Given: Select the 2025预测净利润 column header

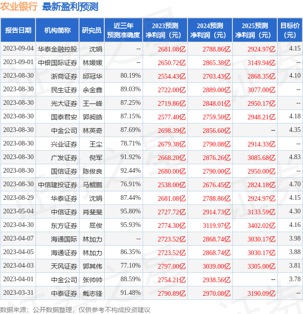Looking at the screenshot, I should pos(255,30).
